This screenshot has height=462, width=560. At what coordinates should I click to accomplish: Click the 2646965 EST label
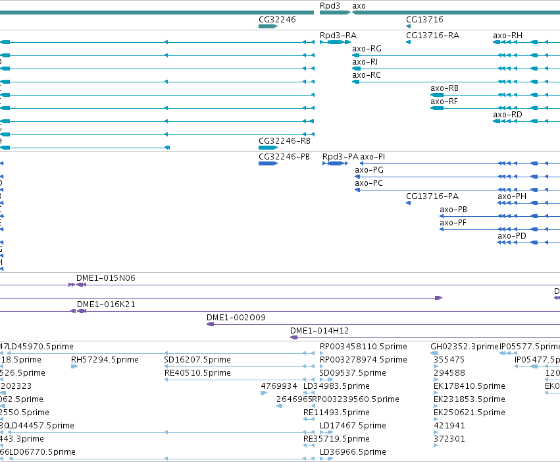click(x=294, y=399)
